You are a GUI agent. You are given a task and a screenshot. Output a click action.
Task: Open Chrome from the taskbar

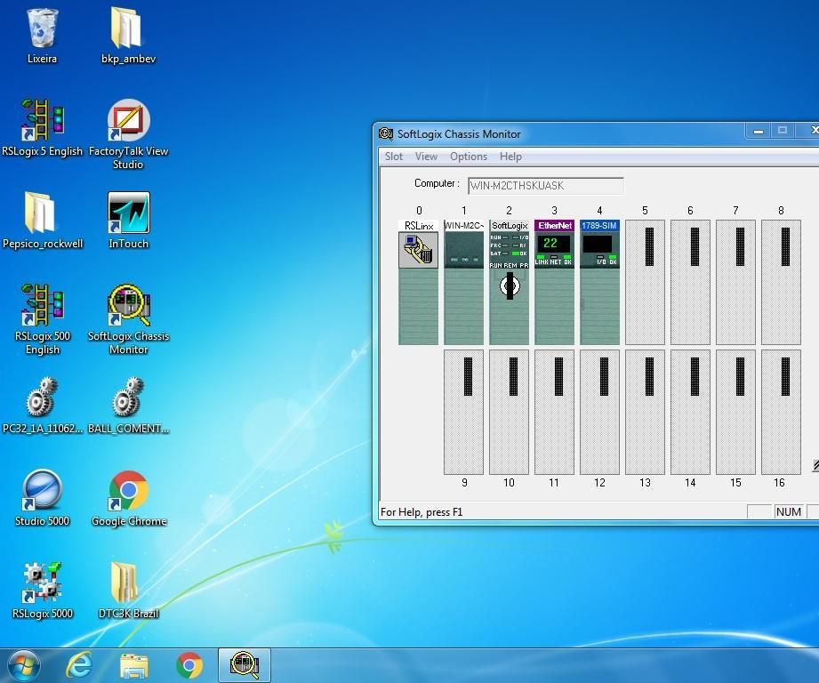coord(189,665)
